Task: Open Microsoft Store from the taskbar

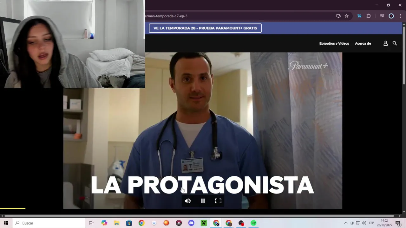Action: click(129, 223)
